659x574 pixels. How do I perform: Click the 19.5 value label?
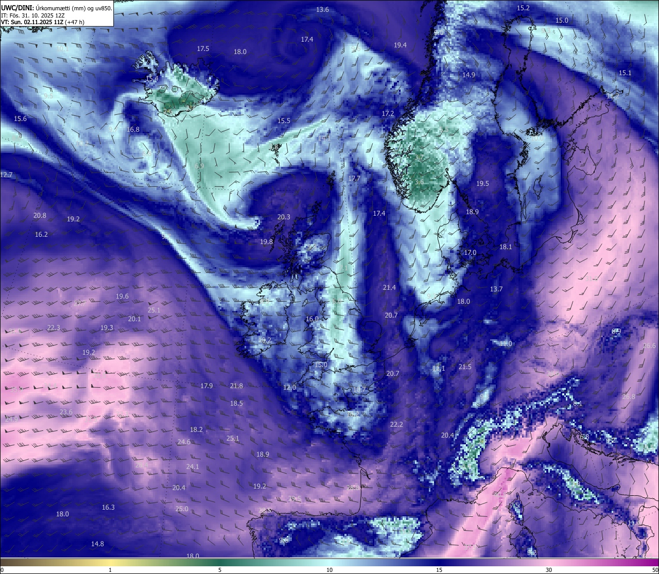coord(482,184)
